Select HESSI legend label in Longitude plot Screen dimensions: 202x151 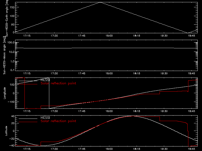tap(45, 80)
